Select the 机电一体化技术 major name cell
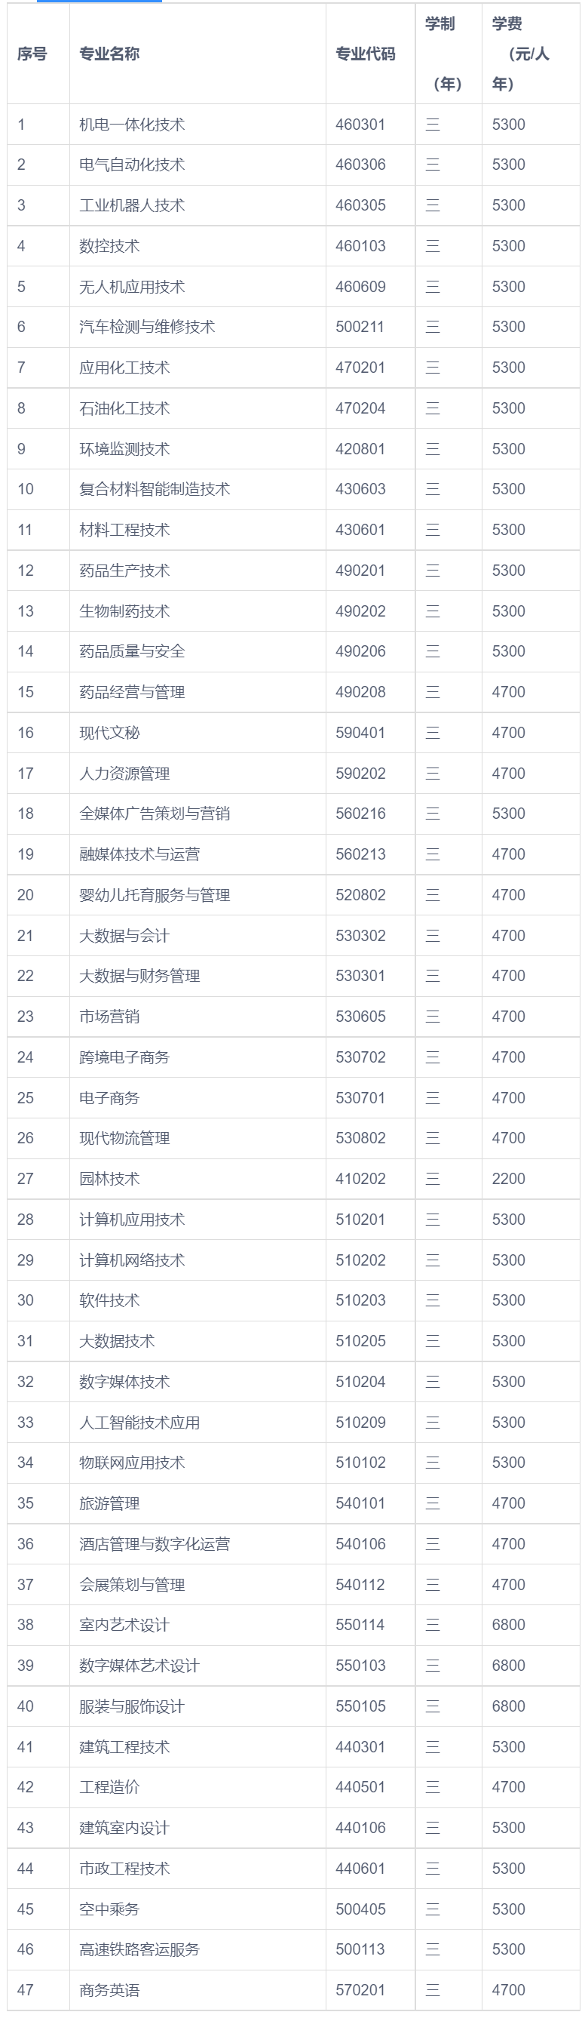This screenshot has width=585, height=2018. point(132,125)
